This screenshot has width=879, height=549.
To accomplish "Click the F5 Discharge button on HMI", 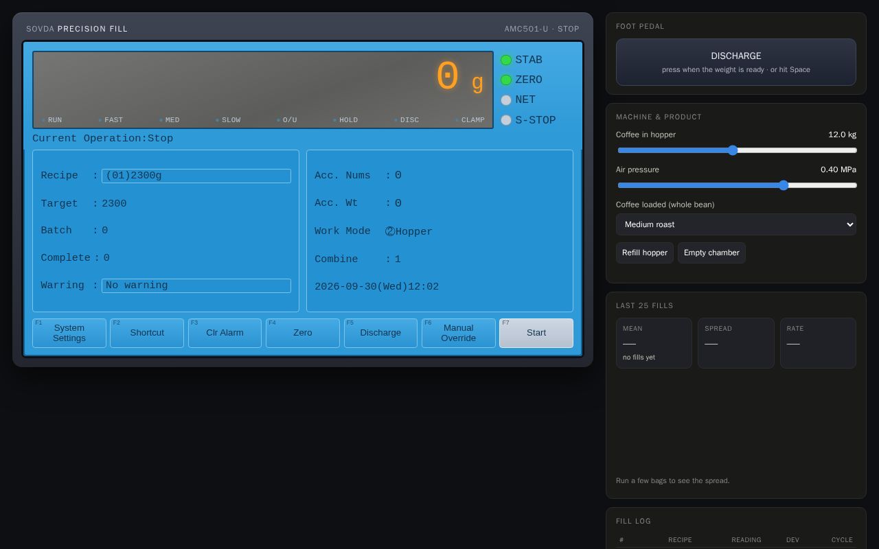I will 380,333.
